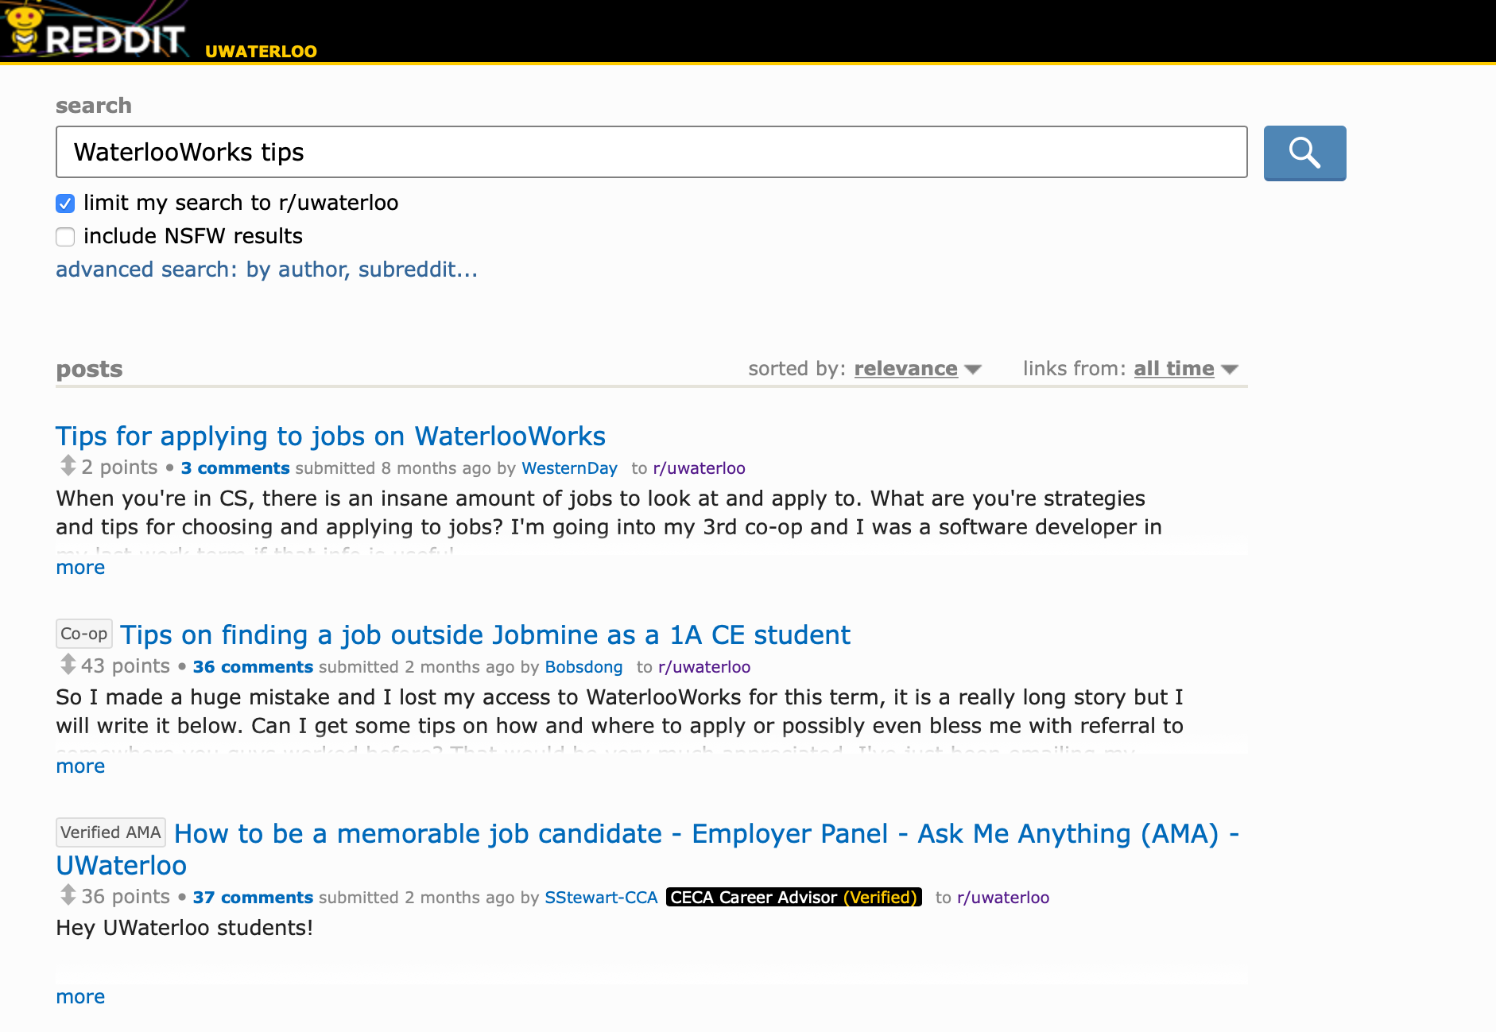The width and height of the screenshot is (1496, 1032).
Task: Click the '43 points' score text
Action: 126,666
